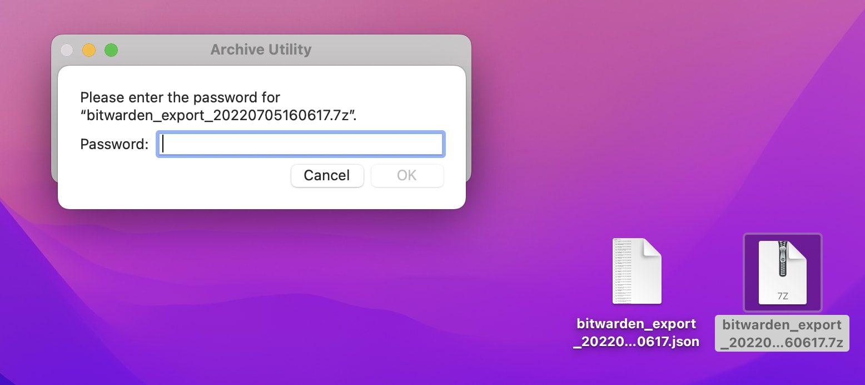Viewport: 865px width, 385px height.
Task: Select the bitwarden export json document icon
Action: click(637, 271)
